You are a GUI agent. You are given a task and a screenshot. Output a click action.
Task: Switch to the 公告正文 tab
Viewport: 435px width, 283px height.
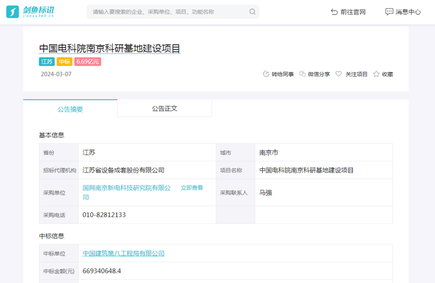(x=165, y=109)
